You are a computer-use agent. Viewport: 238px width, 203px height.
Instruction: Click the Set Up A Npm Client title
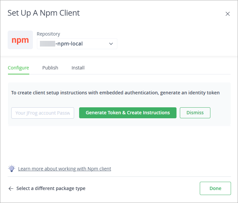tap(44, 13)
